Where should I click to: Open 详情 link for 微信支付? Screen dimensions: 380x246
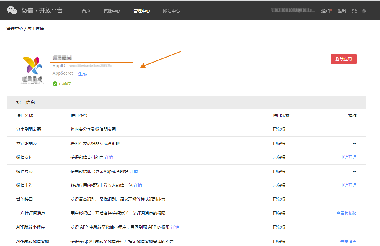tap(109, 157)
